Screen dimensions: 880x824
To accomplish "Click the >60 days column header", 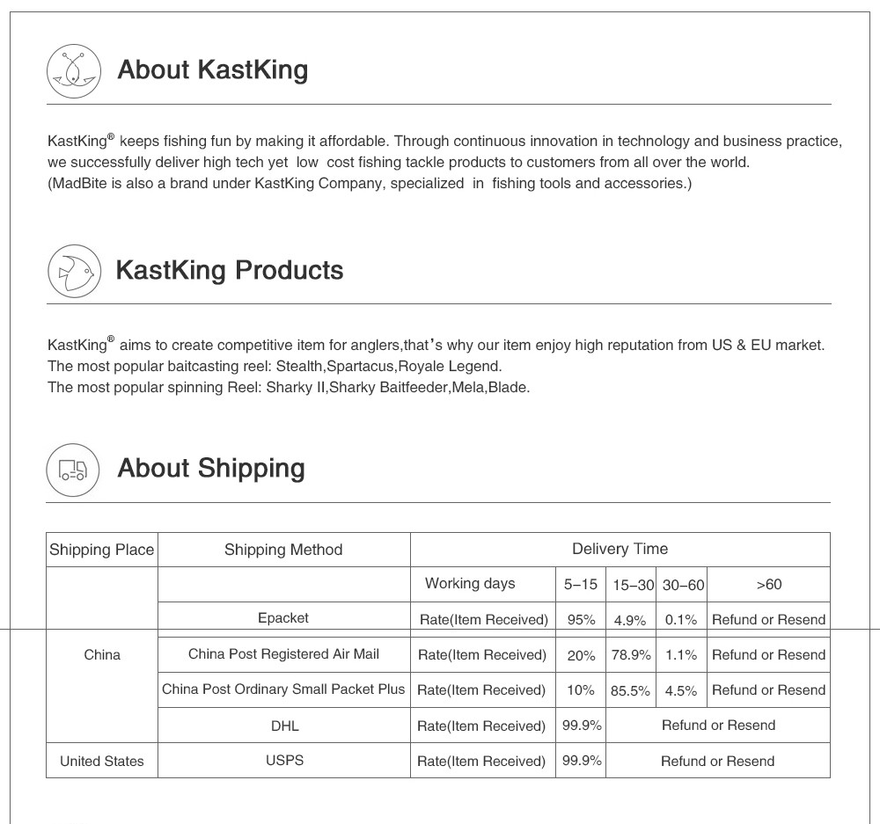I will [768, 585].
